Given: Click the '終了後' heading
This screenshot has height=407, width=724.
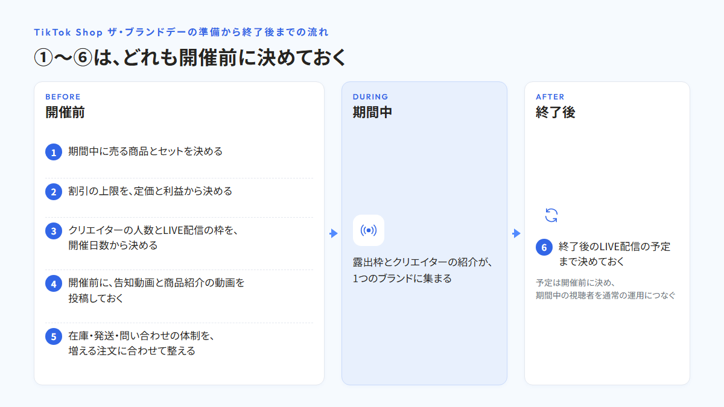Looking at the screenshot, I should (556, 112).
